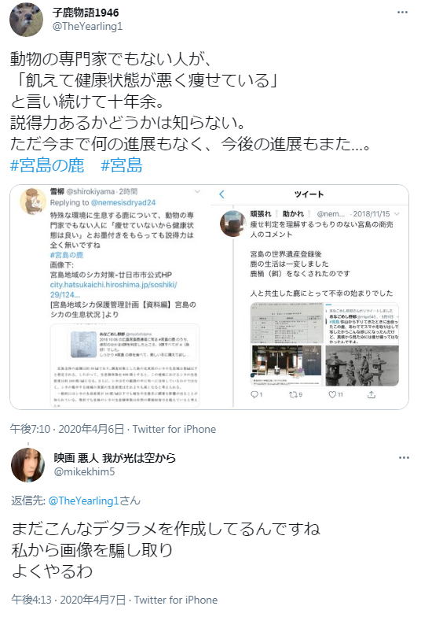Open the #宮島 hashtag link

(x=121, y=165)
